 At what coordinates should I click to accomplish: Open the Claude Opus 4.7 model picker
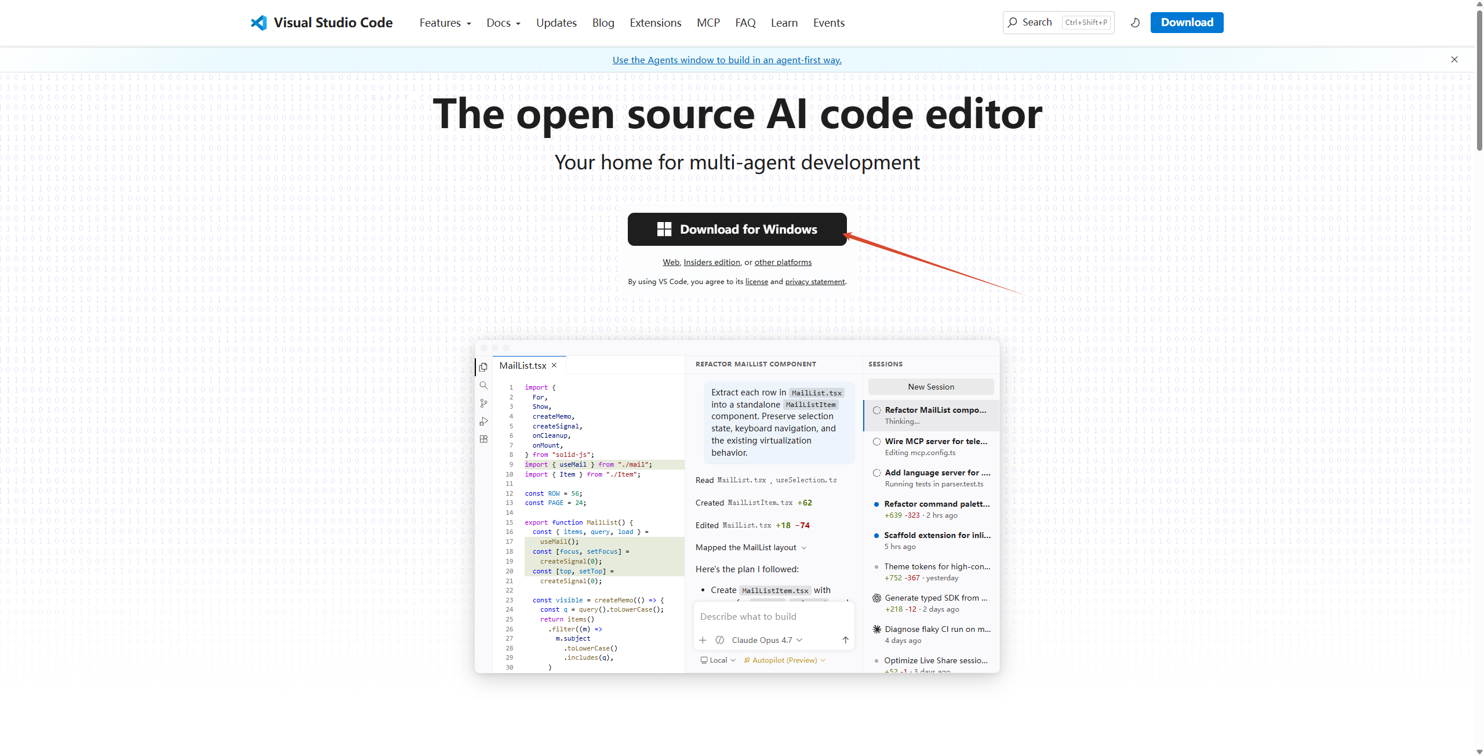click(x=767, y=640)
